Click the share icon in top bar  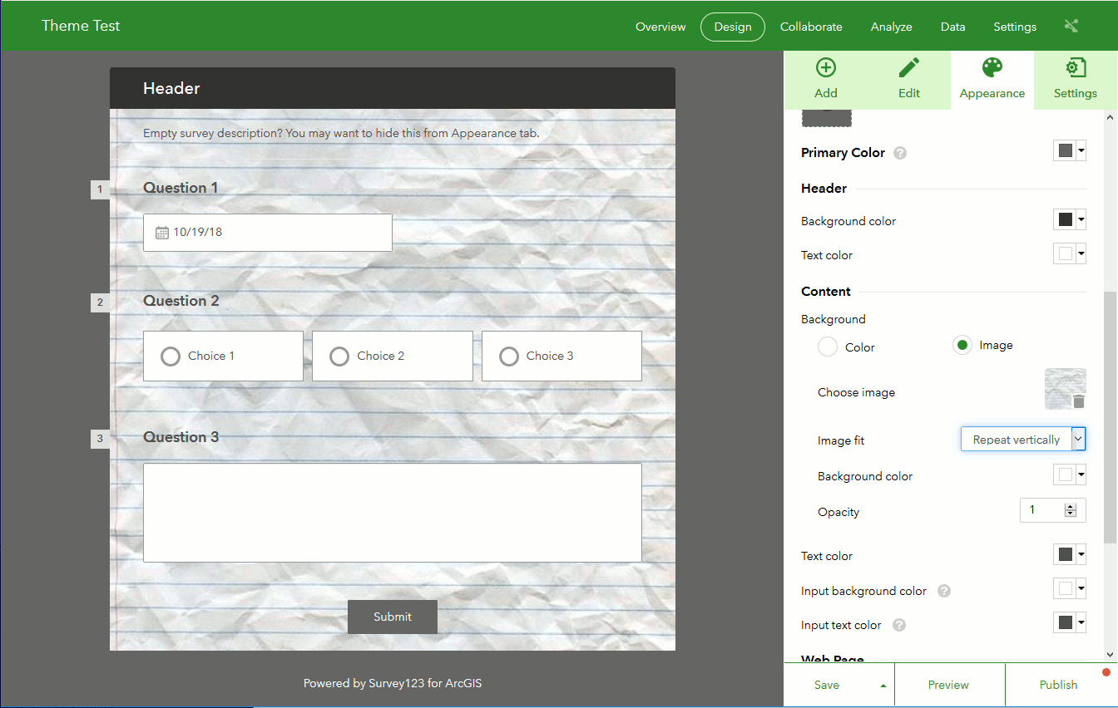coord(1071,26)
